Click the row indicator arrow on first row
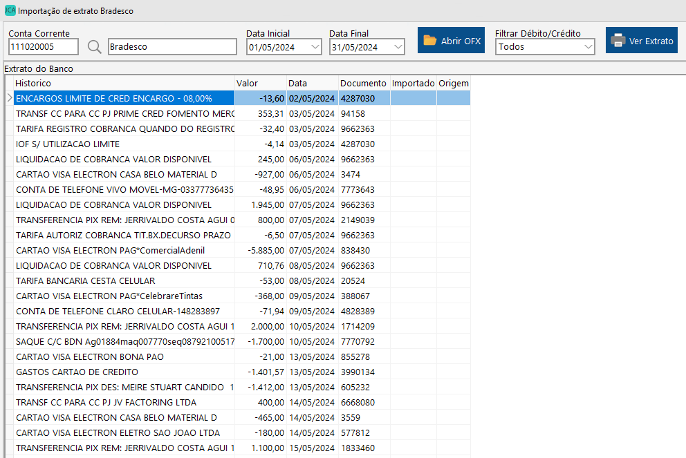Screen dimensions: 686x458 coord(9,98)
